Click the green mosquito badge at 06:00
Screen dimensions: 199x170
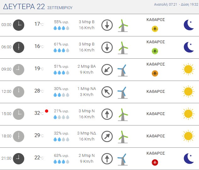(155, 51)
